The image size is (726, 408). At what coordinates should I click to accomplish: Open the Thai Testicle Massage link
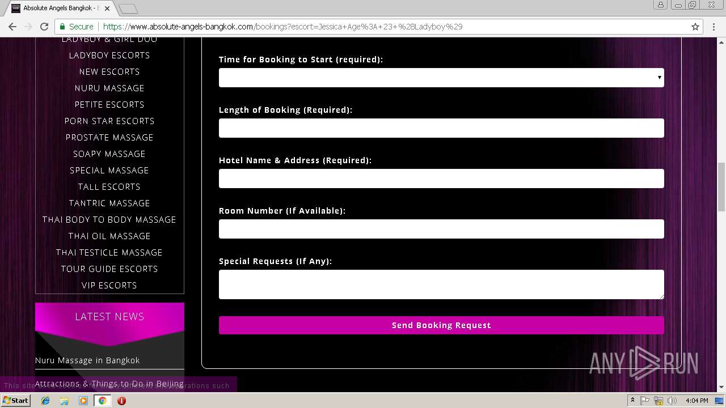[109, 253]
